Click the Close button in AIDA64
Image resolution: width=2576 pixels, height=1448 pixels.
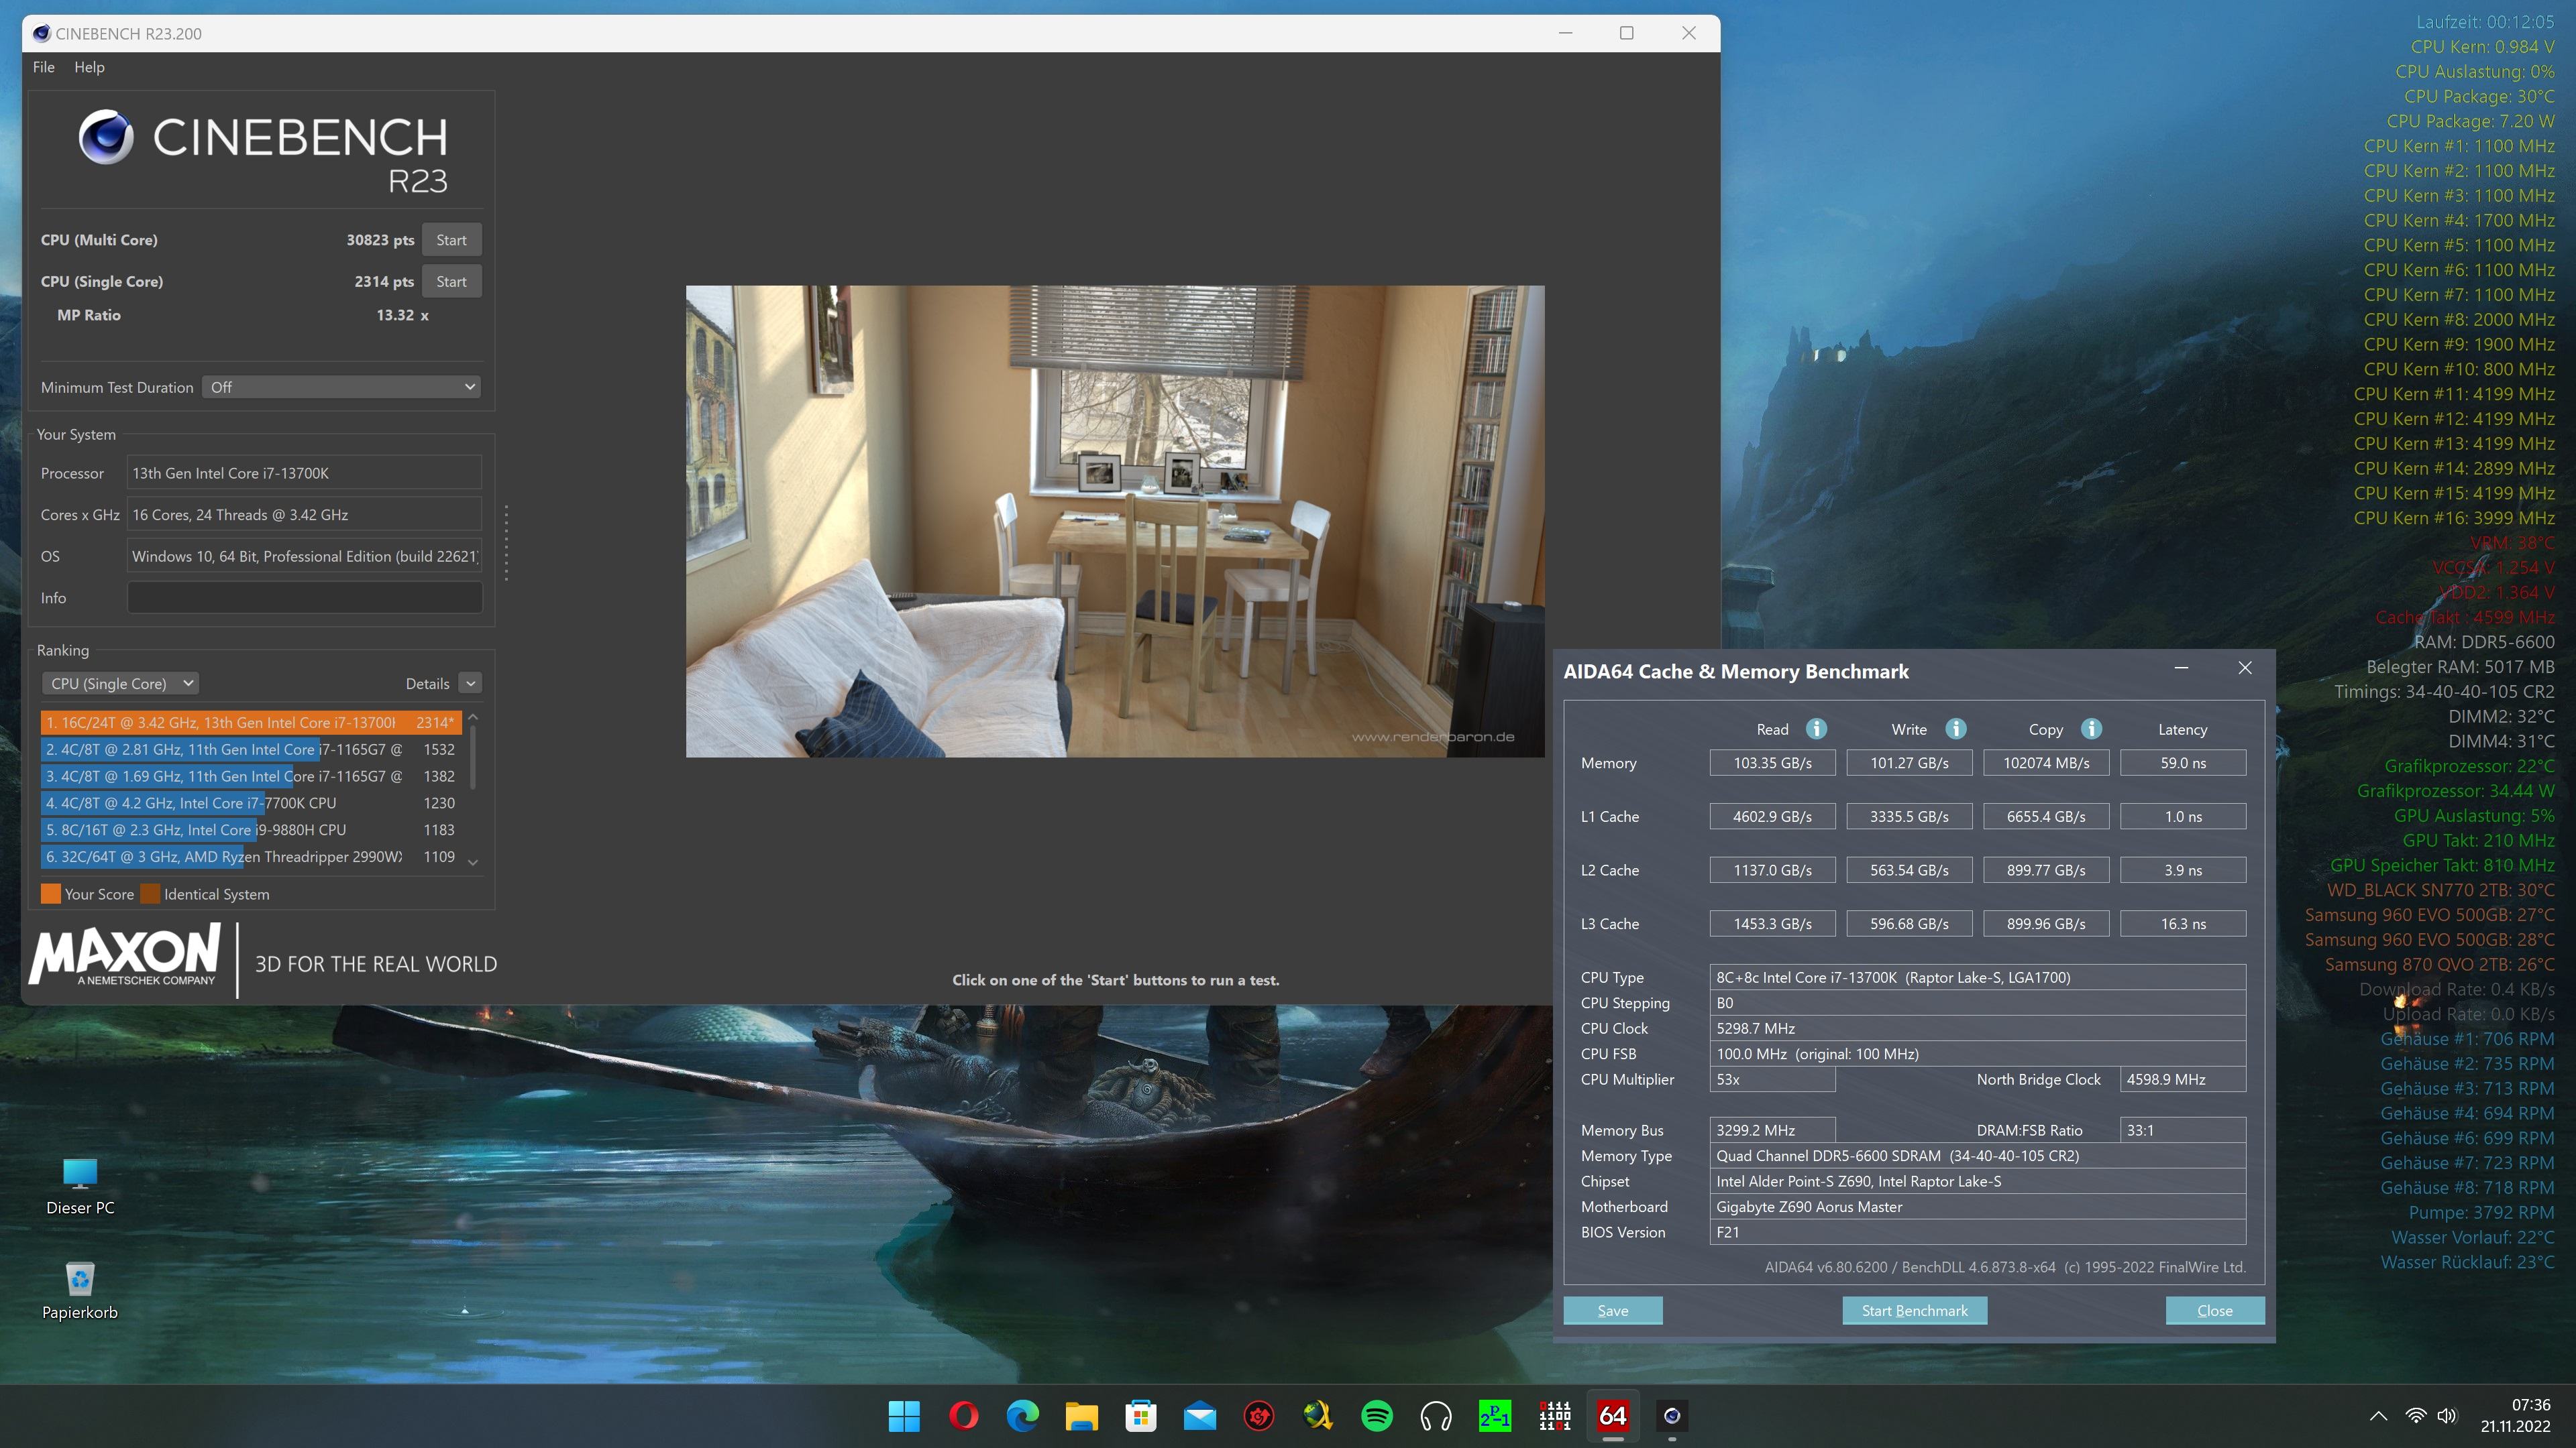click(x=2215, y=1311)
